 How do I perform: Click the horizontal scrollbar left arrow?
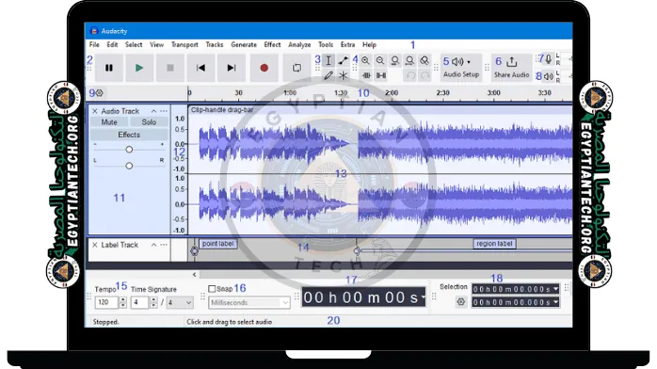tap(195, 275)
